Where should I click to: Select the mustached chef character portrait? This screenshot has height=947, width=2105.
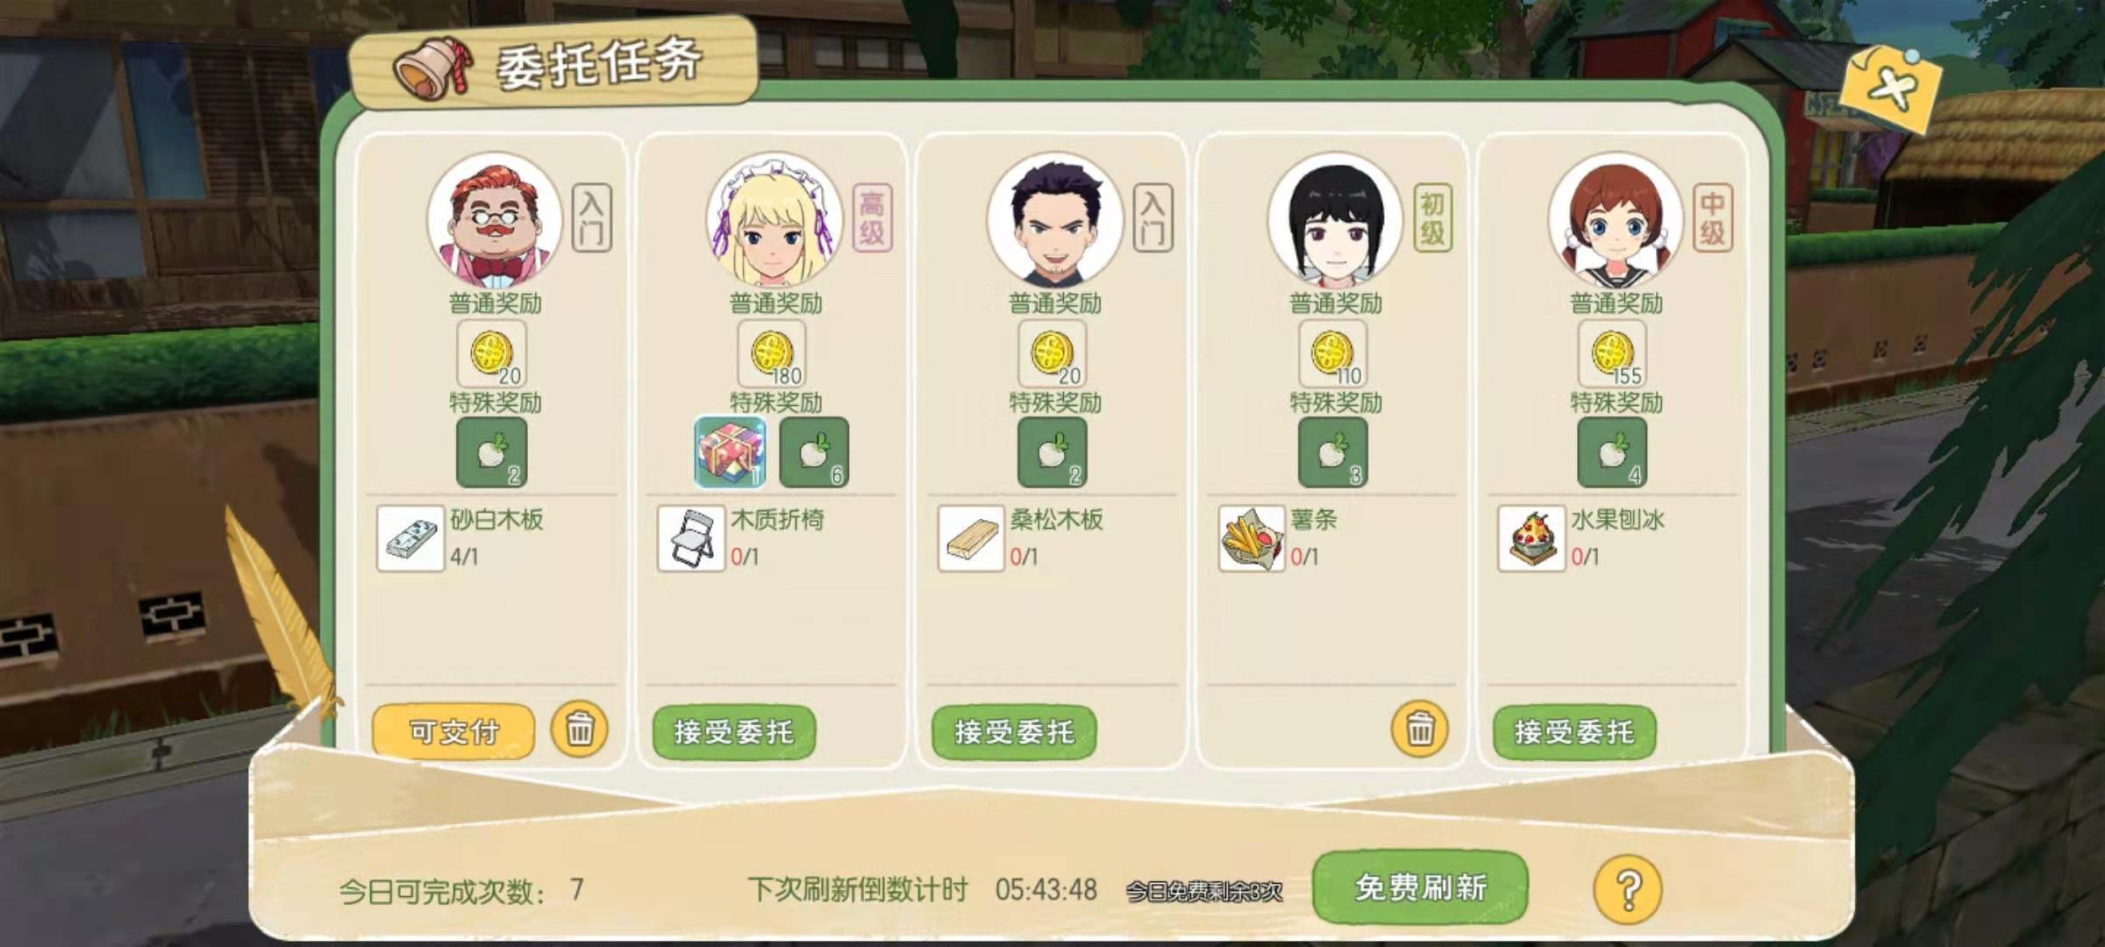pyautogui.click(x=494, y=219)
